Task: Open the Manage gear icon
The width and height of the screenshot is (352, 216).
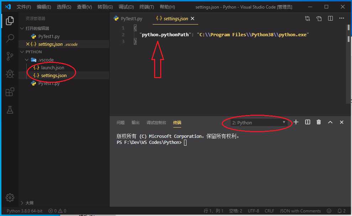Action: point(10,198)
